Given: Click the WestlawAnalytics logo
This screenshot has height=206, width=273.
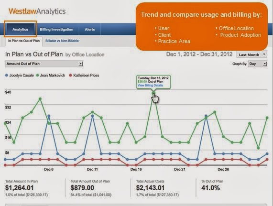Looking at the screenshot, I should tap(37, 11).
